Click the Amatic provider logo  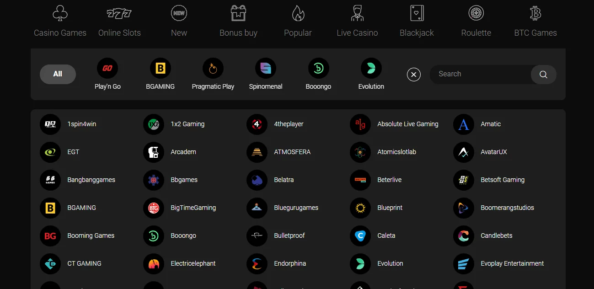(464, 124)
